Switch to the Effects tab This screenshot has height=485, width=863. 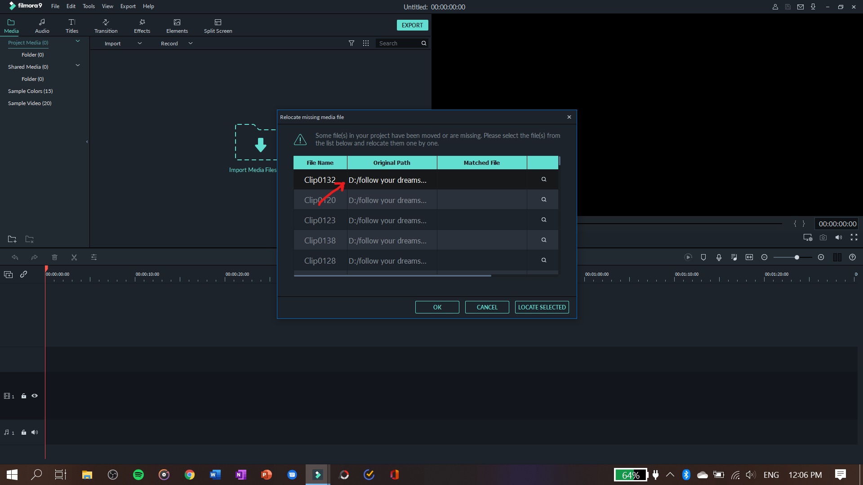[142, 26]
